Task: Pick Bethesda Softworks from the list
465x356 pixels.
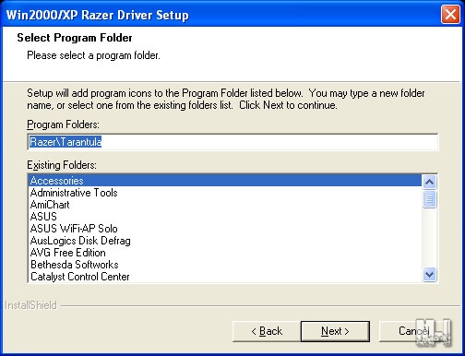Action: pyautogui.click(x=225, y=265)
